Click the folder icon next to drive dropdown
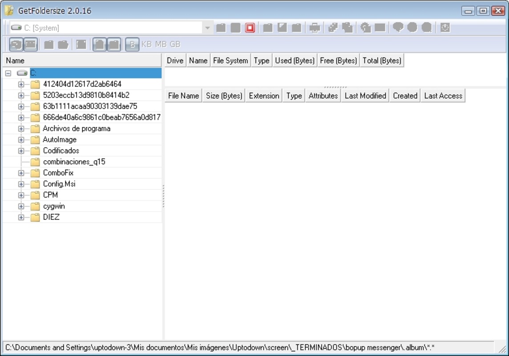Viewport: 509px width, 356px height. click(x=221, y=28)
